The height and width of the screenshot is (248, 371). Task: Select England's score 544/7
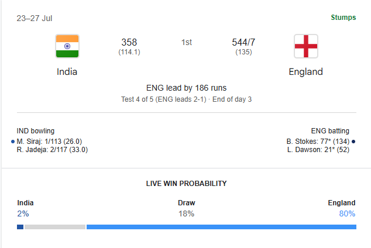[243, 42]
